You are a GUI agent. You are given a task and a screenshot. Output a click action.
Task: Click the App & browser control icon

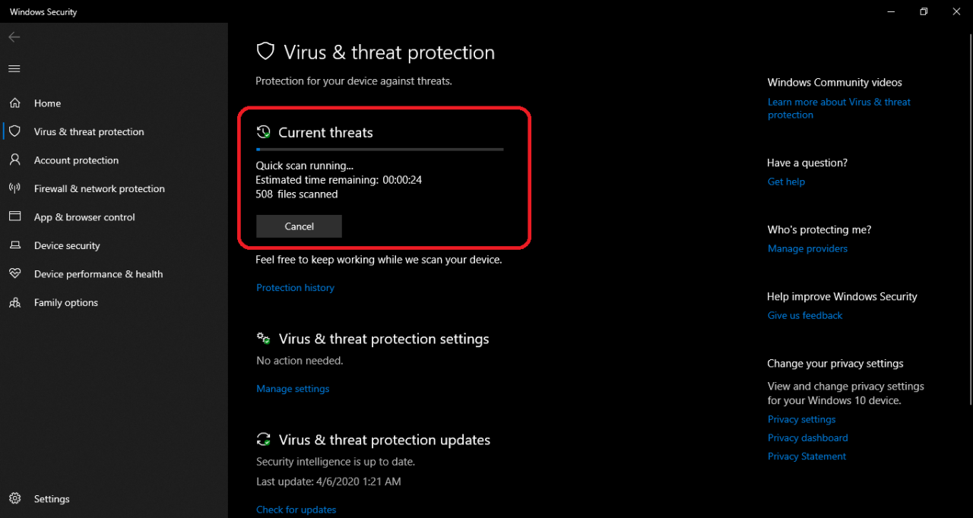(14, 216)
